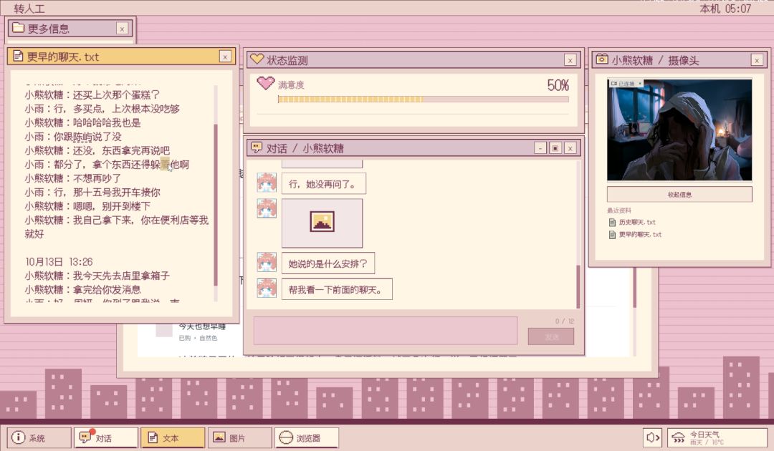
Task: Open the 图片 pictures taskbar item
Action: 240,437
